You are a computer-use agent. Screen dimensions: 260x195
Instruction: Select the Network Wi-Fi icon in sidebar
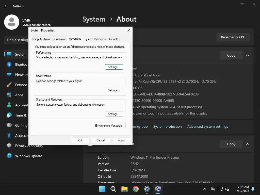pos(9,75)
